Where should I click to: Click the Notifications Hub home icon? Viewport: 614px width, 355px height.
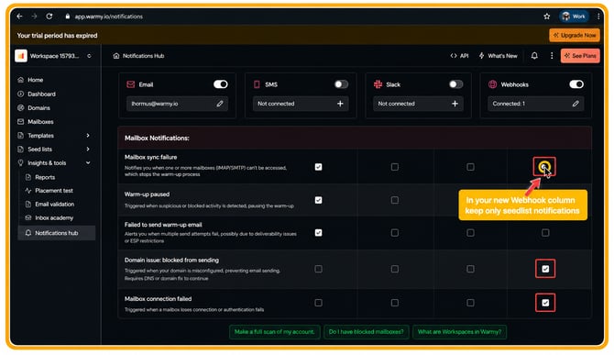(x=115, y=56)
